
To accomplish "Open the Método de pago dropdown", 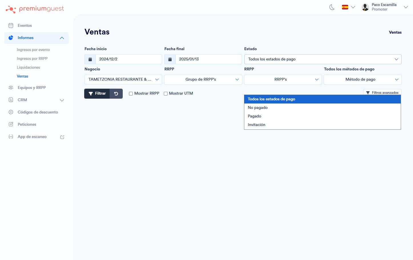I will pyautogui.click(x=362, y=80).
